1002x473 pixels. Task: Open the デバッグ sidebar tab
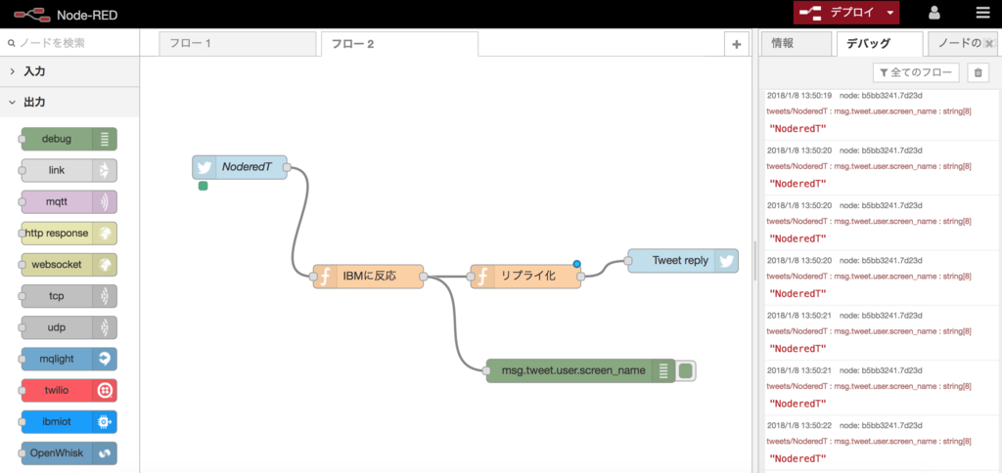click(880, 43)
